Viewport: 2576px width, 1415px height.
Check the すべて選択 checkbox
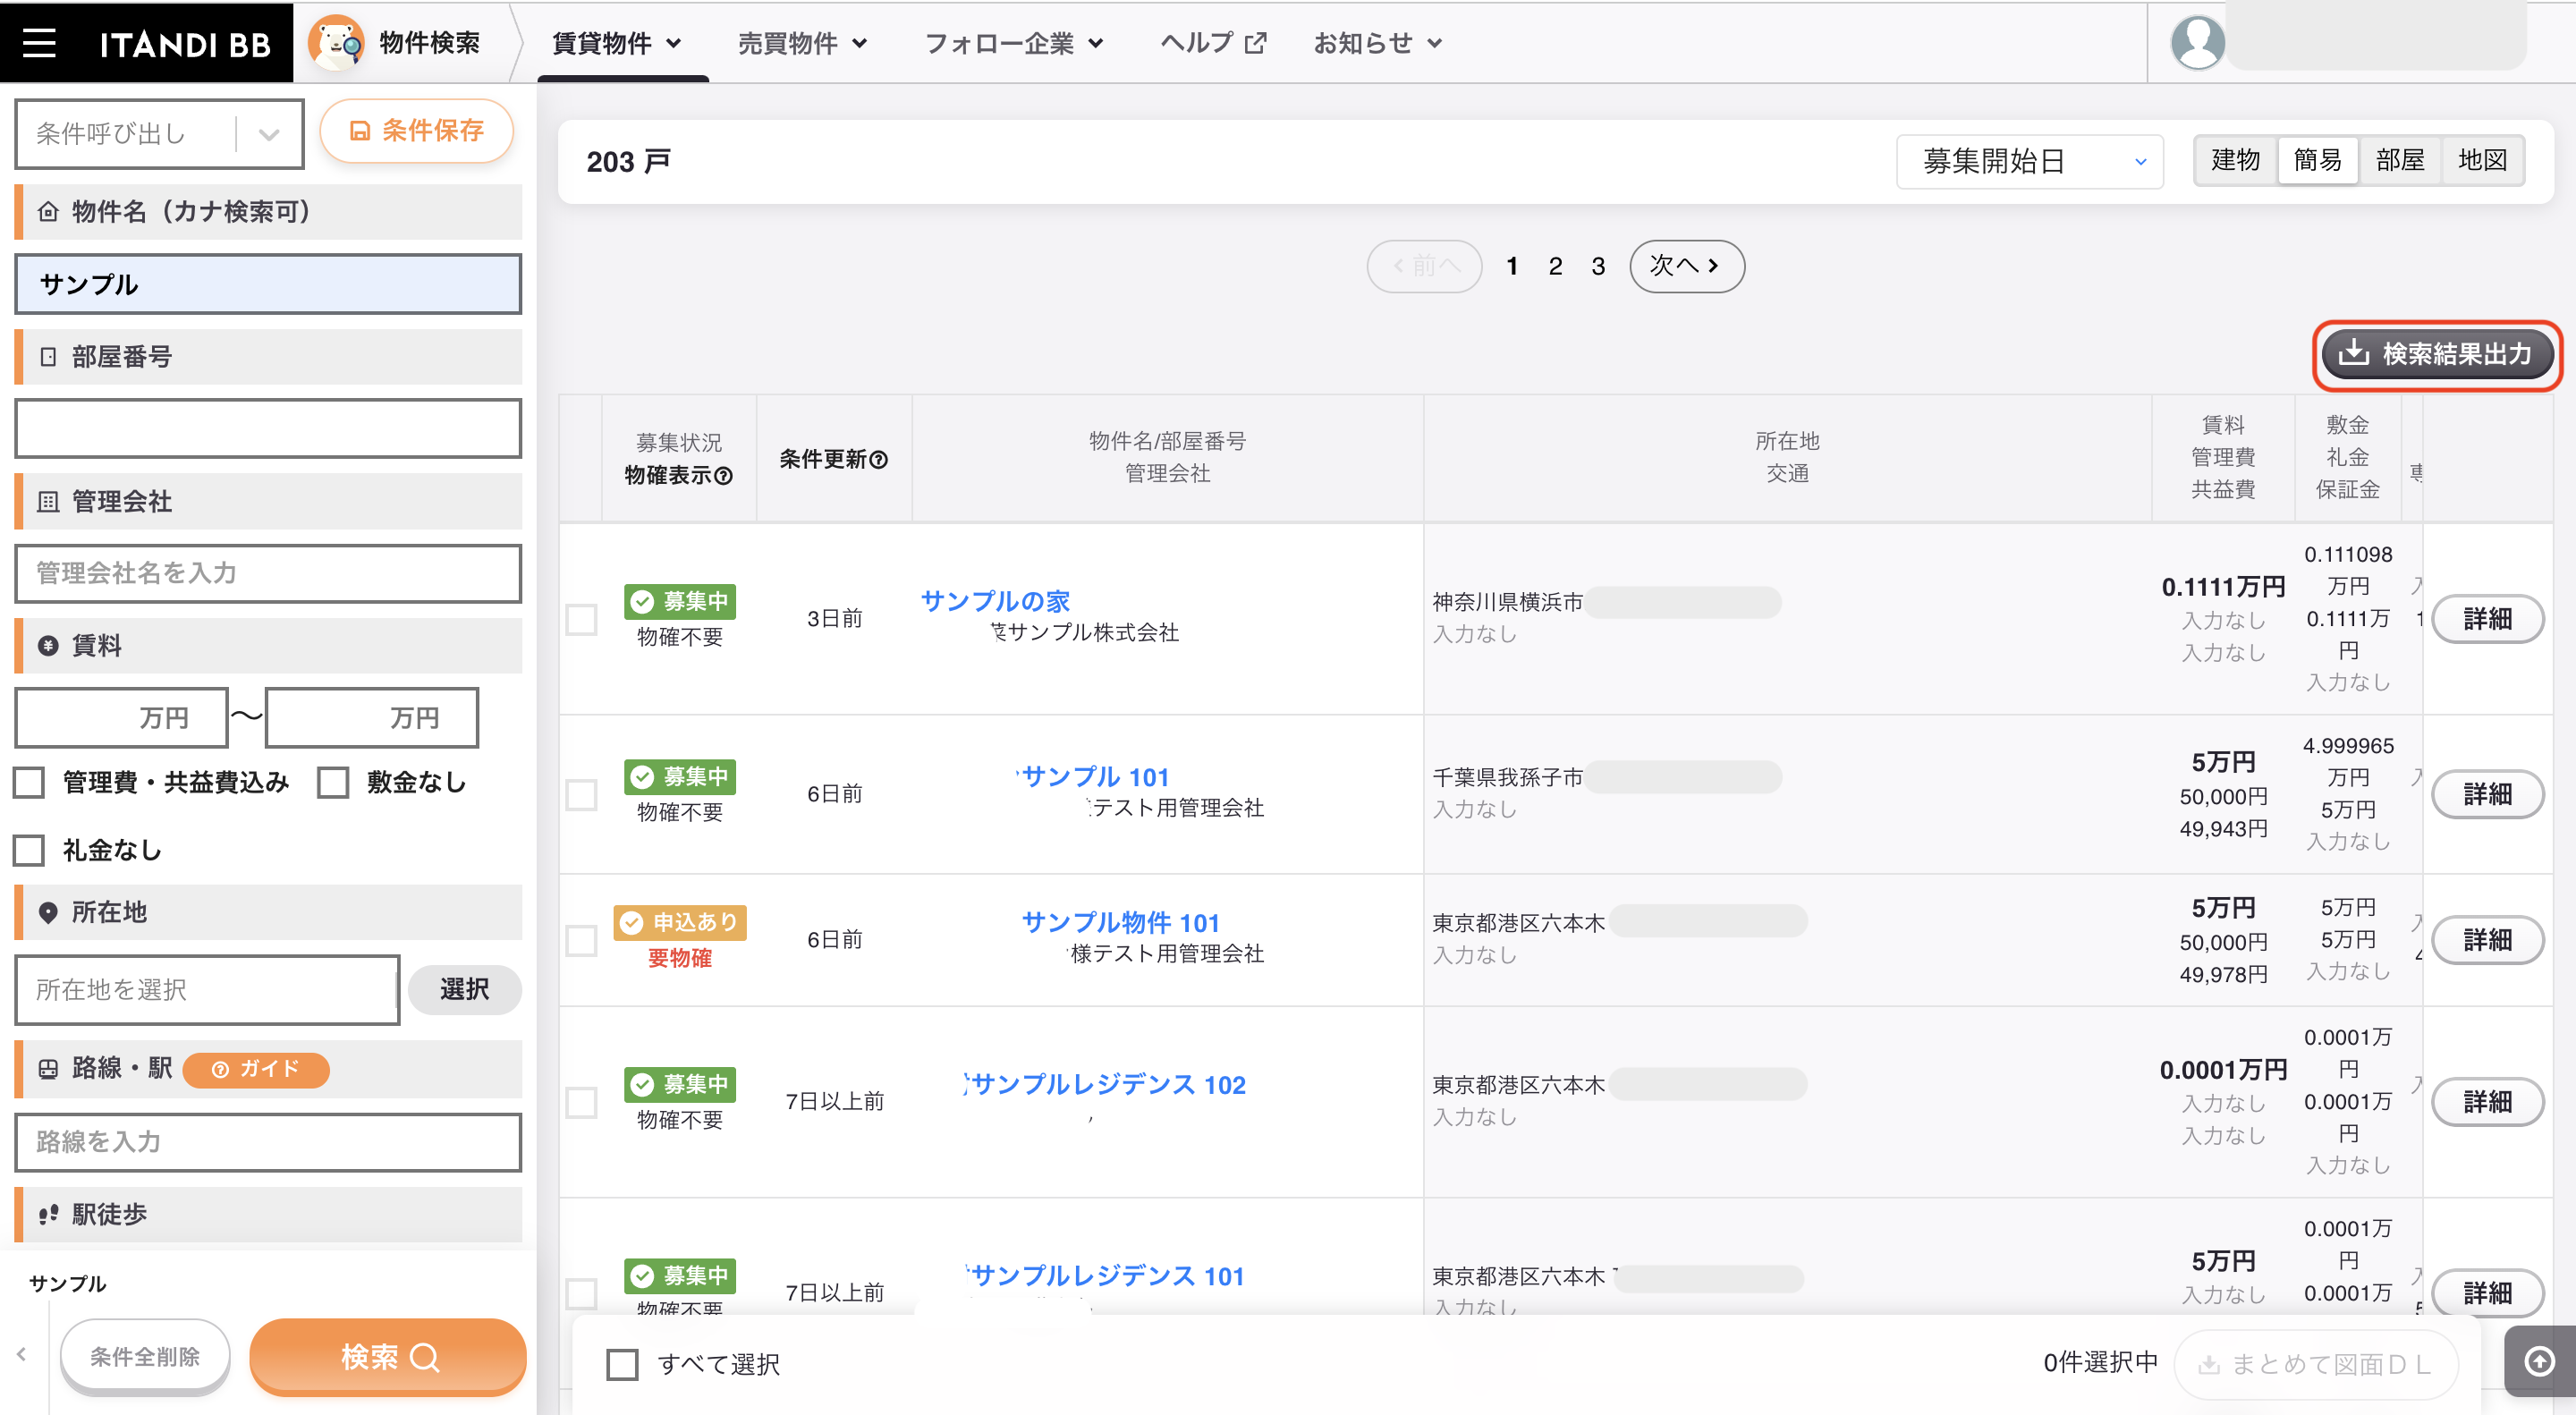622,1364
